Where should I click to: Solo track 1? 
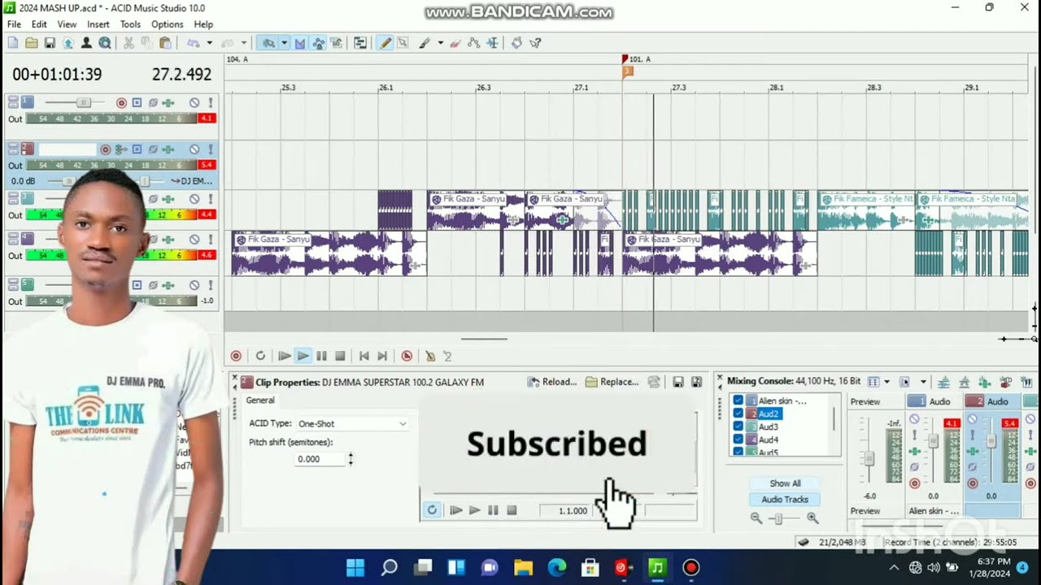pyautogui.click(x=211, y=102)
